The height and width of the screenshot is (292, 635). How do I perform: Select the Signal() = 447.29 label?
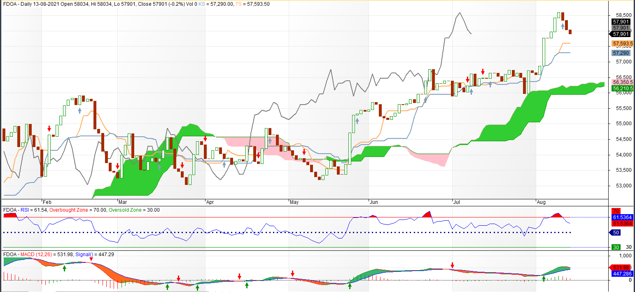click(x=95, y=255)
